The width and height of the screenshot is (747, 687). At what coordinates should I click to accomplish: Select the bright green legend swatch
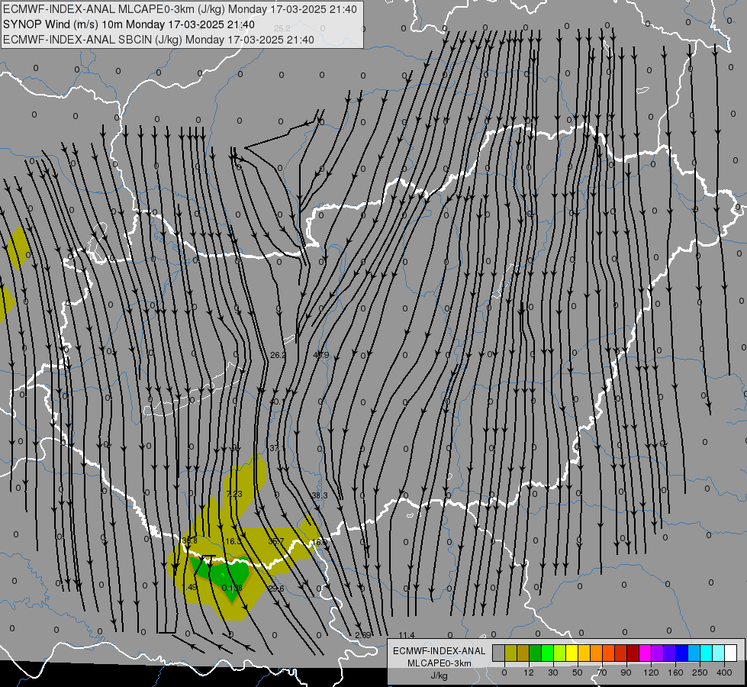point(547,653)
